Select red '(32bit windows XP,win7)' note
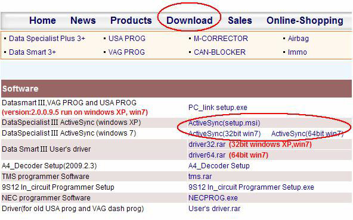 [270, 144]
